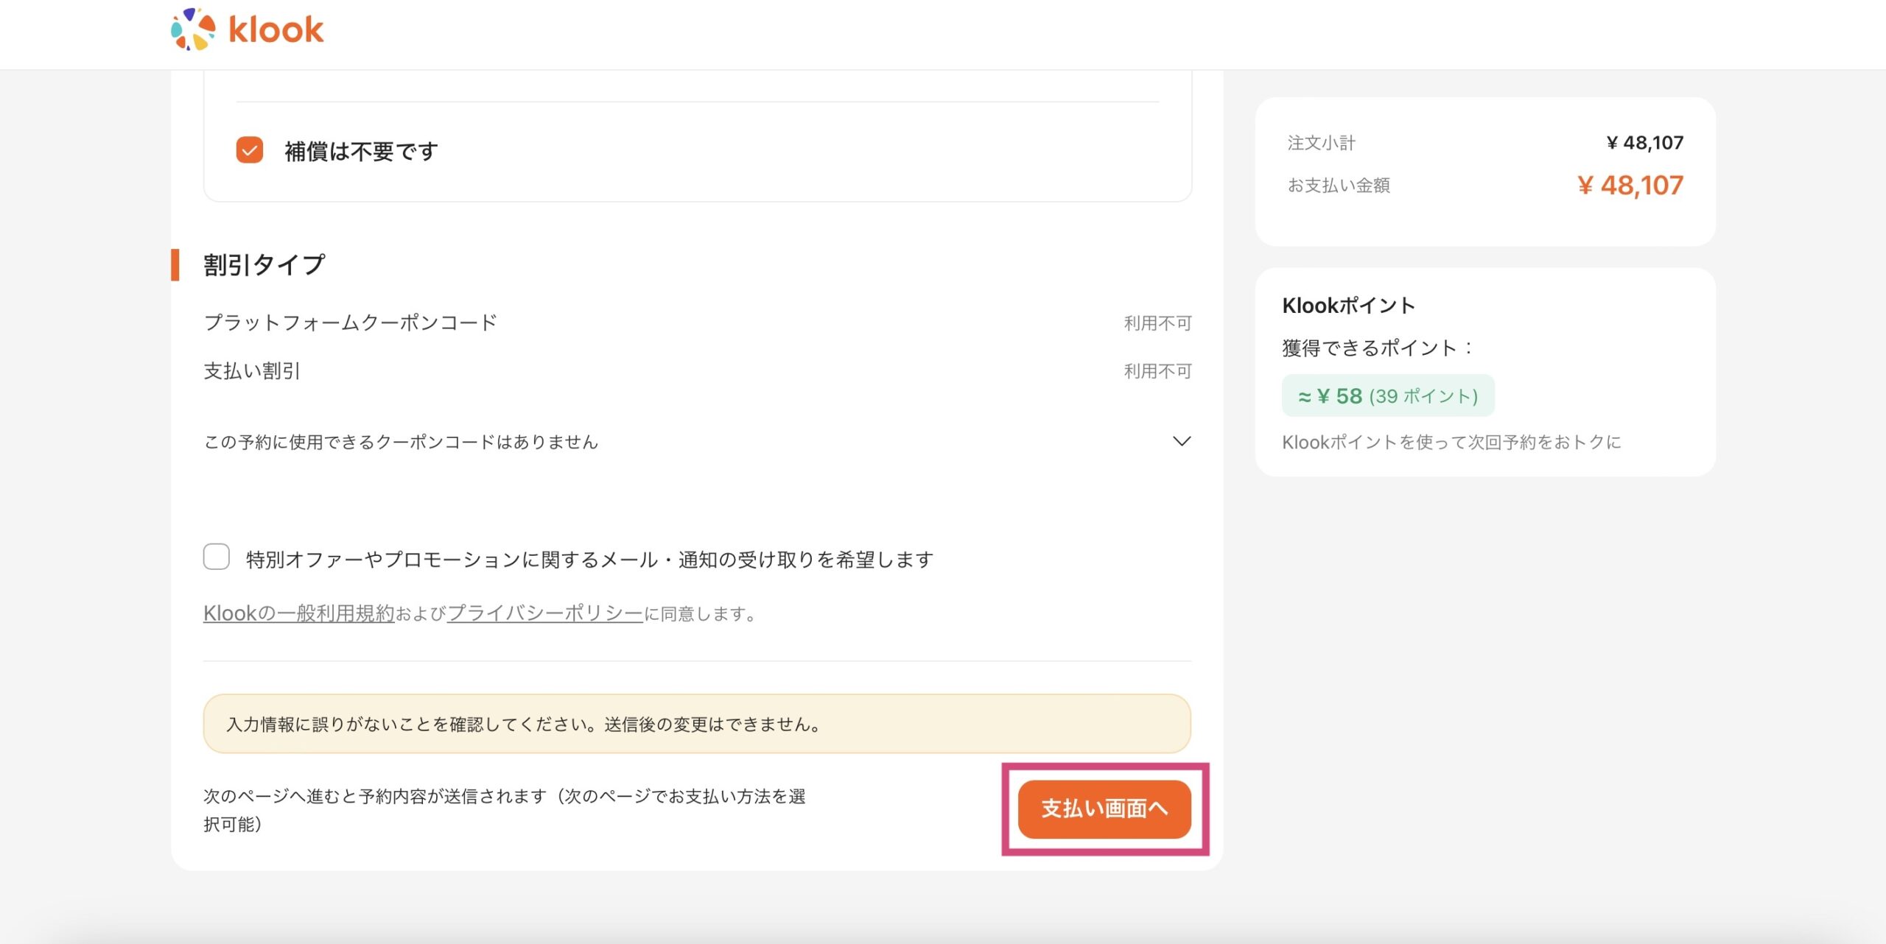
Task: Click the 注文小計 ¥ 48,107 amount
Action: coord(1645,143)
